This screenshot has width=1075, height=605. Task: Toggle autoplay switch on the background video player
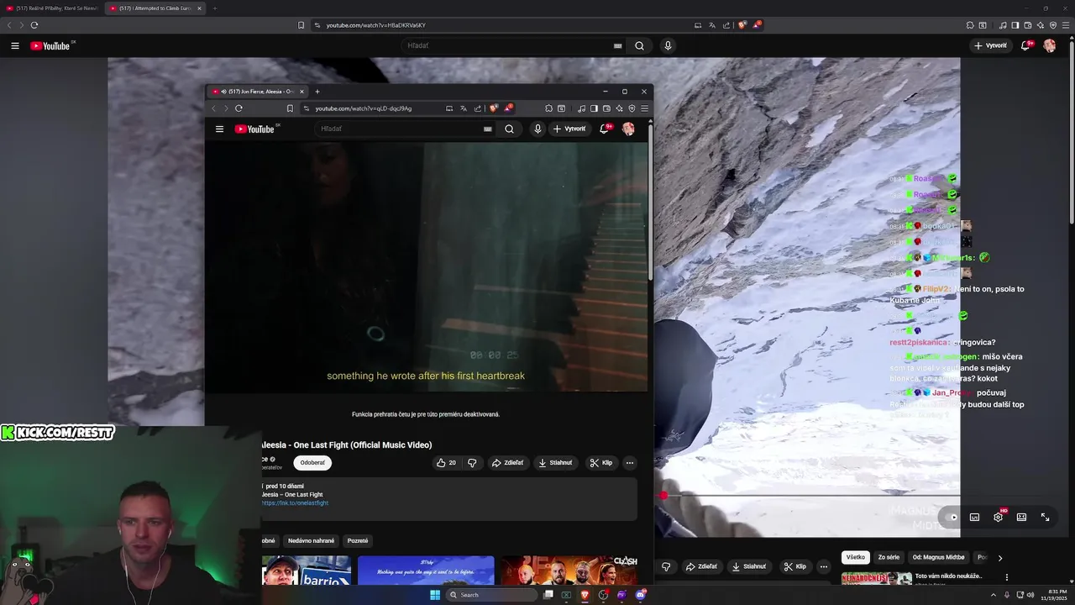click(x=949, y=517)
